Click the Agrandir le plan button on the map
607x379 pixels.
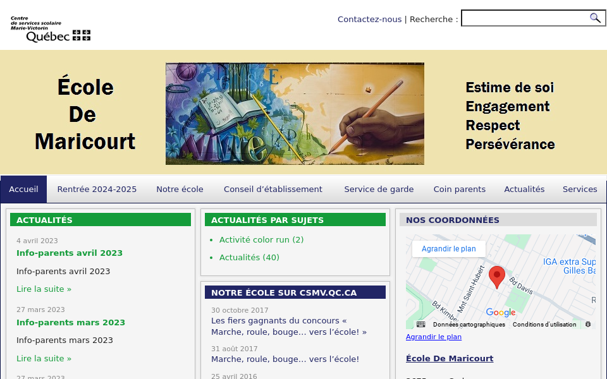(x=448, y=249)
